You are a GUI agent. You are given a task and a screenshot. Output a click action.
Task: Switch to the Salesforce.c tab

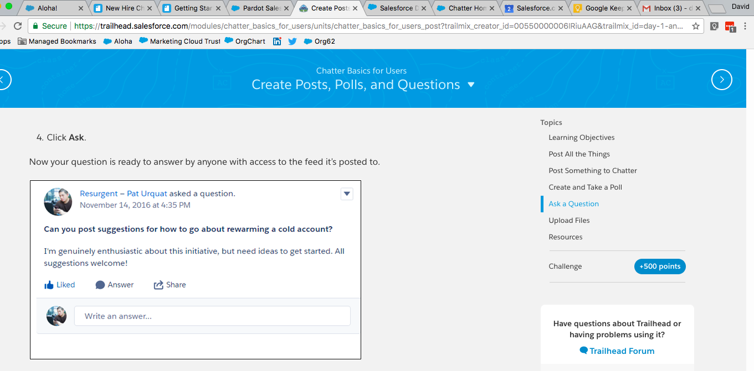[535, 8]
